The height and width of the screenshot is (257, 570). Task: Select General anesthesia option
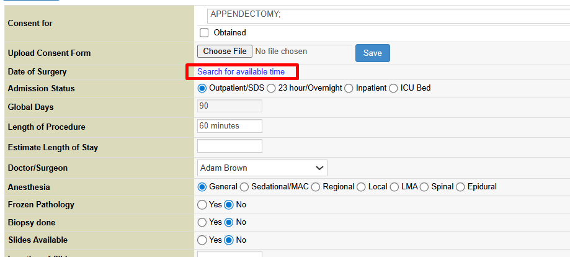tap(202, 187)
